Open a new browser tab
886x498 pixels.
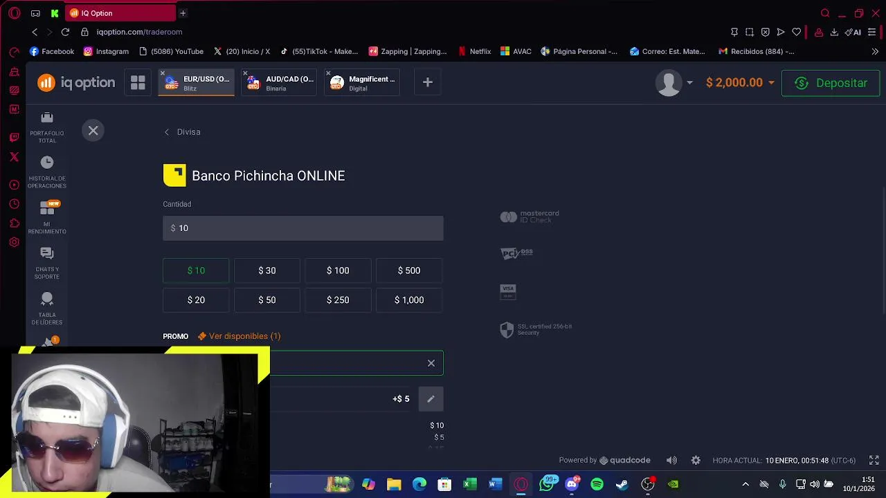(183, 13)
